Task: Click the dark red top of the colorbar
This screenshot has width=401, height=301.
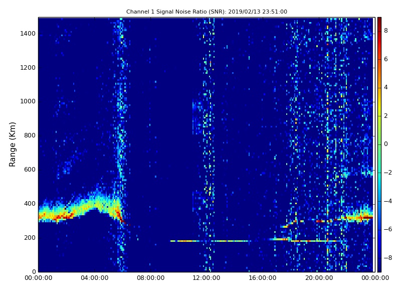Action: [x=379, y=21]
